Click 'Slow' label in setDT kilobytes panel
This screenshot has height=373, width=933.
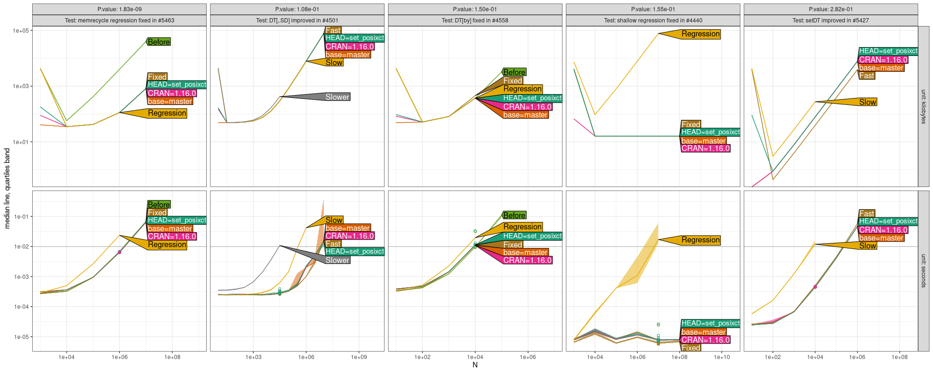pyautogui.click(x=868, y=102)
